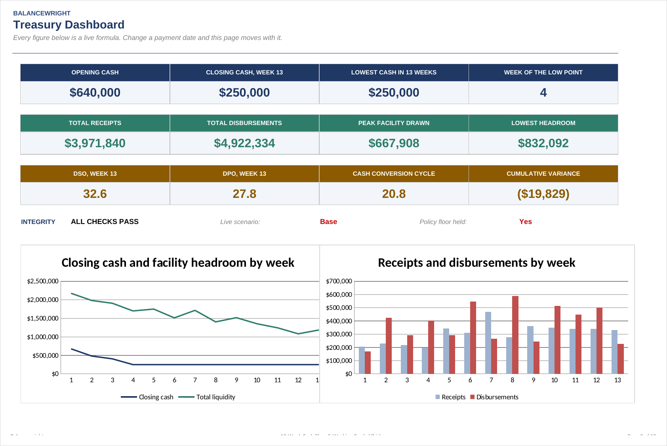Viewport: 667px width, 446px height.
Task: Select the Closing Cash Week 13 value
Action: [244, 93]
